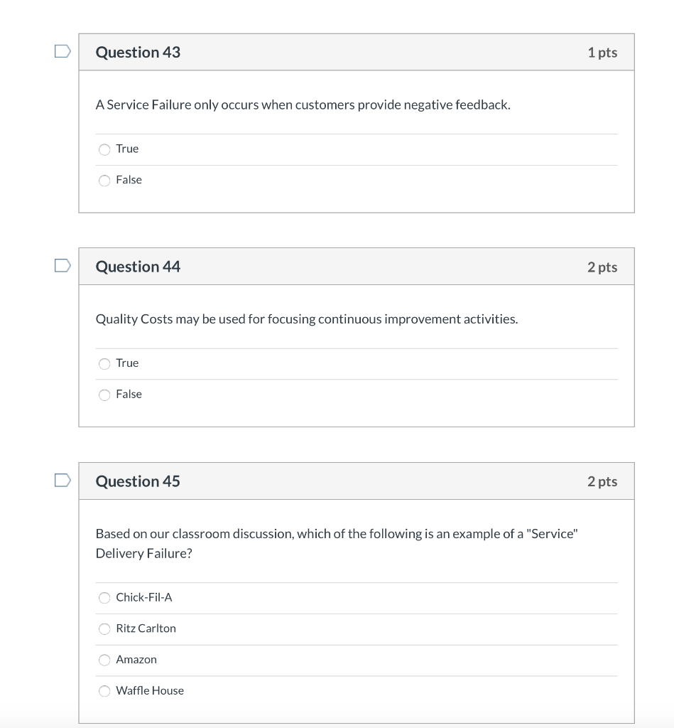This screenshot has height=728, width=674.
Task: Click the True option text in Question 43
Action: tap(127, 149)
